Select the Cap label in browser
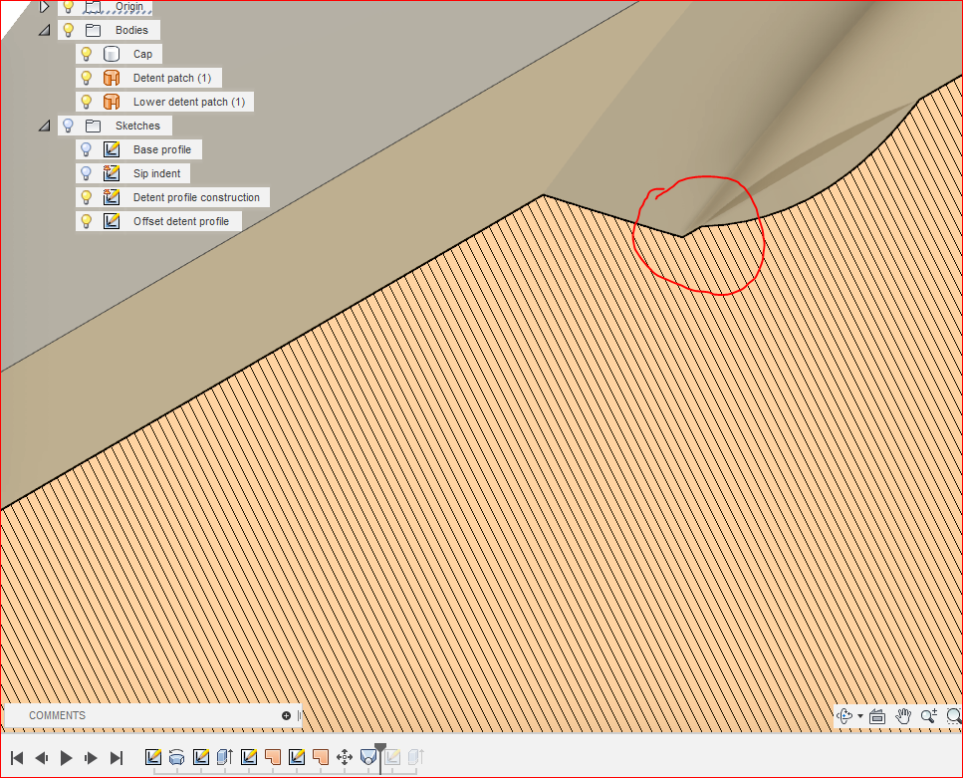This screenshot has width=963, height=778. point(142,54)
